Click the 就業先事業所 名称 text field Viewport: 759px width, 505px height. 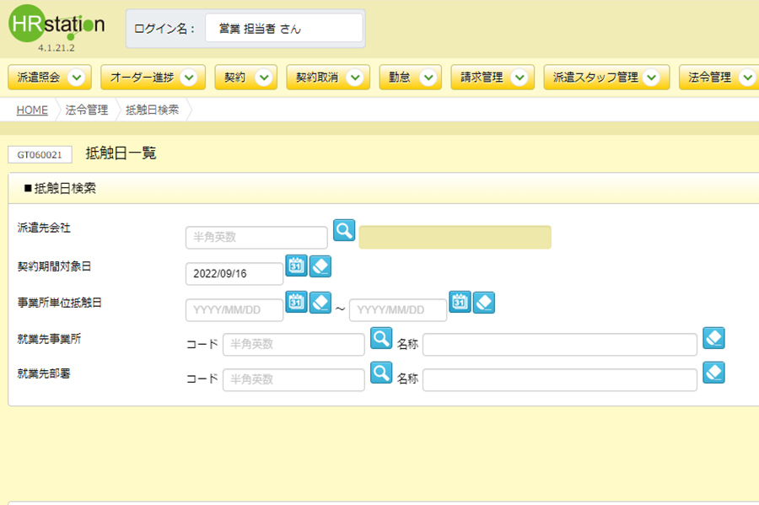pos(560,345)
